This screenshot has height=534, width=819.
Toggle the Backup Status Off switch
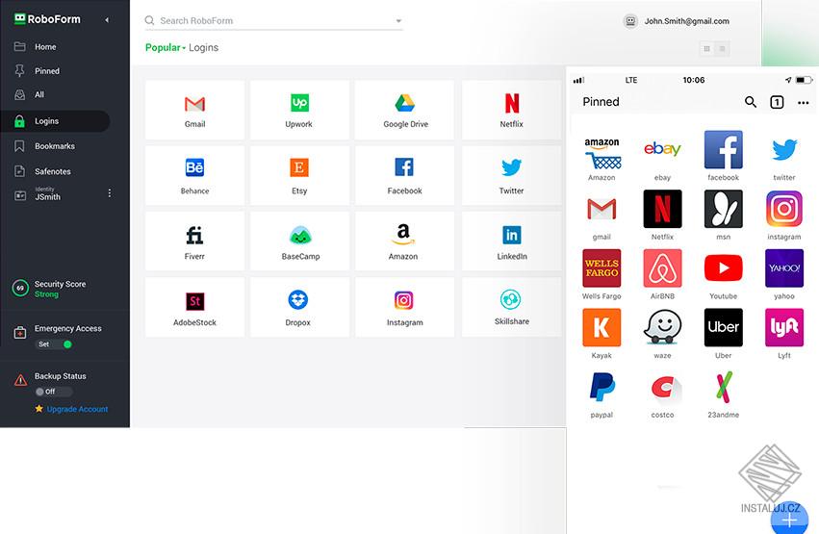coord(54,392)
